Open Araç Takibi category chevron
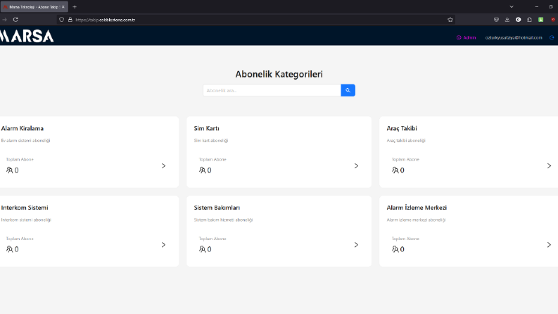The width and height of the screenshot is (558, 314). coord(549,166)
